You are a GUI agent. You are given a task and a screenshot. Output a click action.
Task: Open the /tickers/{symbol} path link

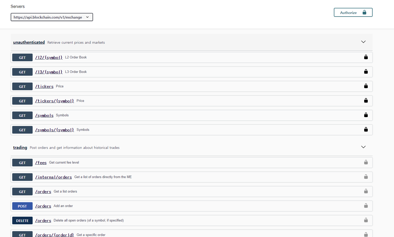[55, 101]
